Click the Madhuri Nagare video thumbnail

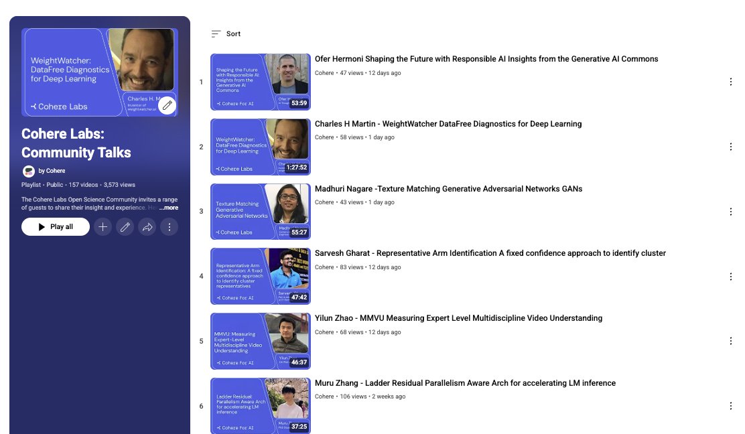(260, 211)
